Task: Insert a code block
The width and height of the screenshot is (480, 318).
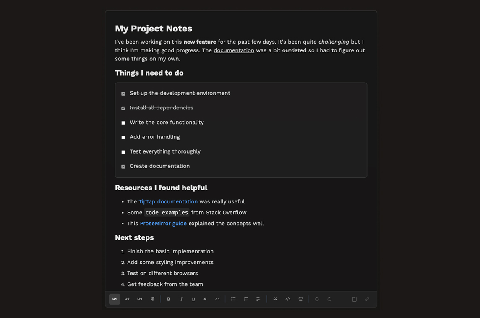Action: 288,299
